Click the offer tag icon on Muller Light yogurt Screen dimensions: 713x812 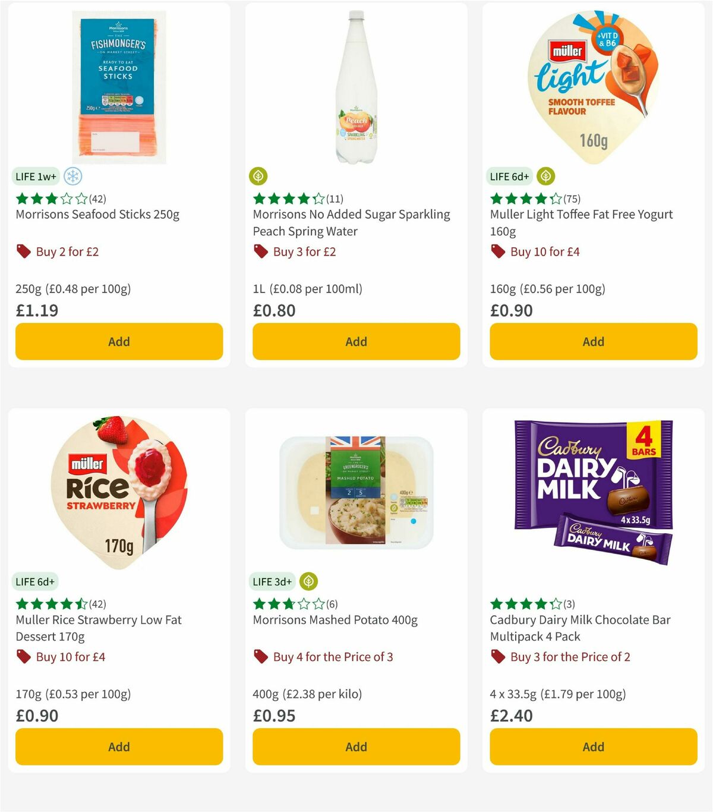(x=497, y=251)
